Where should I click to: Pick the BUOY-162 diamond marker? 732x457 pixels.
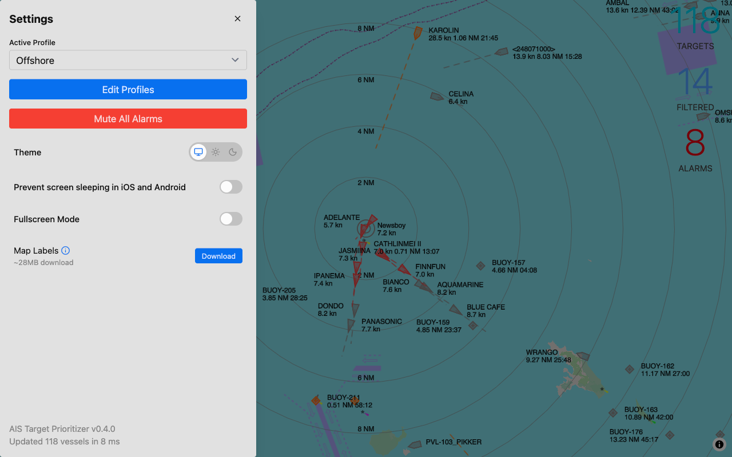[x=630, y=370]
